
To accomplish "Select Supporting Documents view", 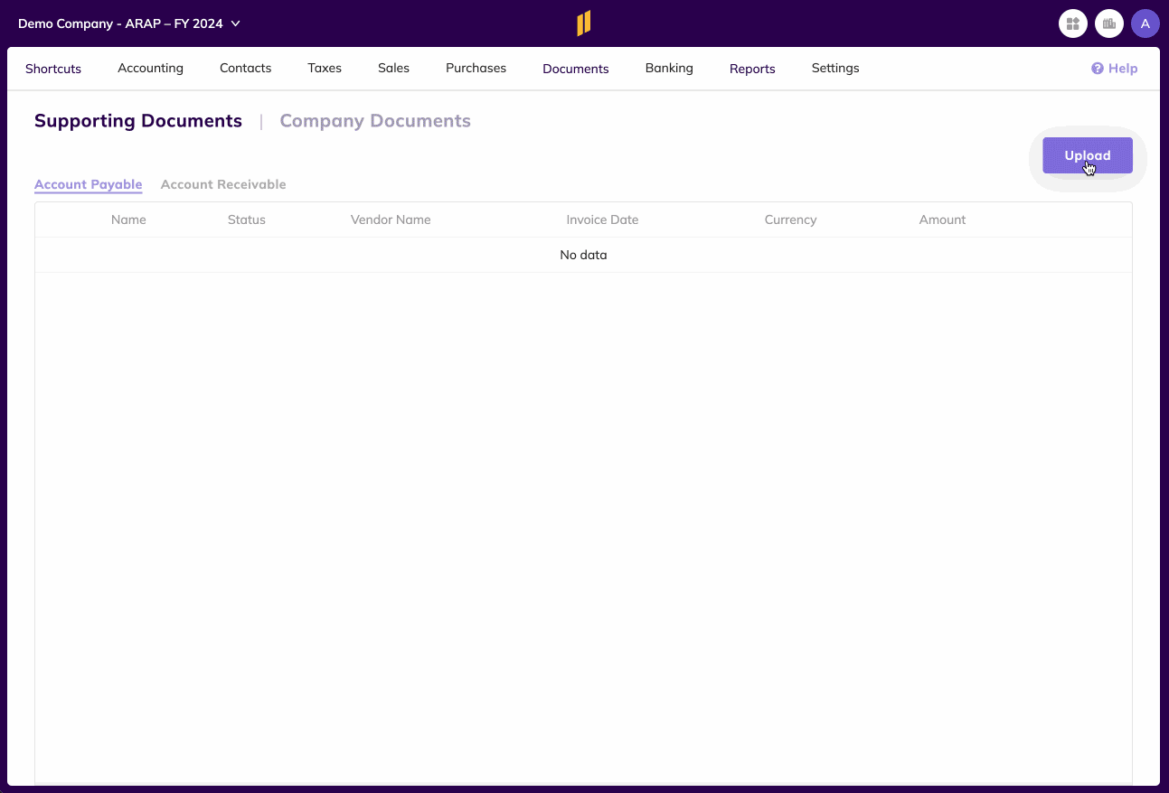I will coord(137,120).
